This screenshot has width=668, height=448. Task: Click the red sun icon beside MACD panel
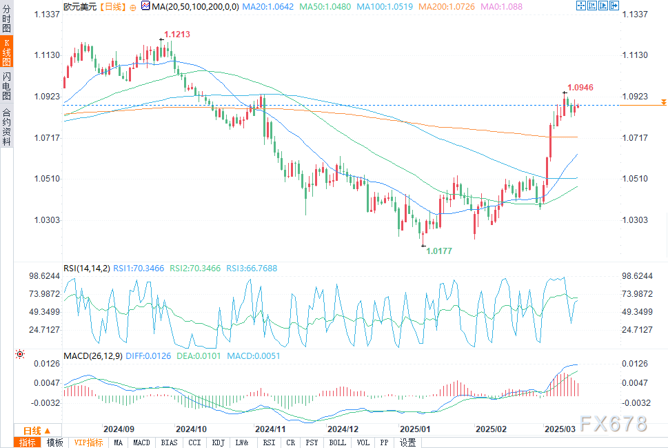[20, 354]
